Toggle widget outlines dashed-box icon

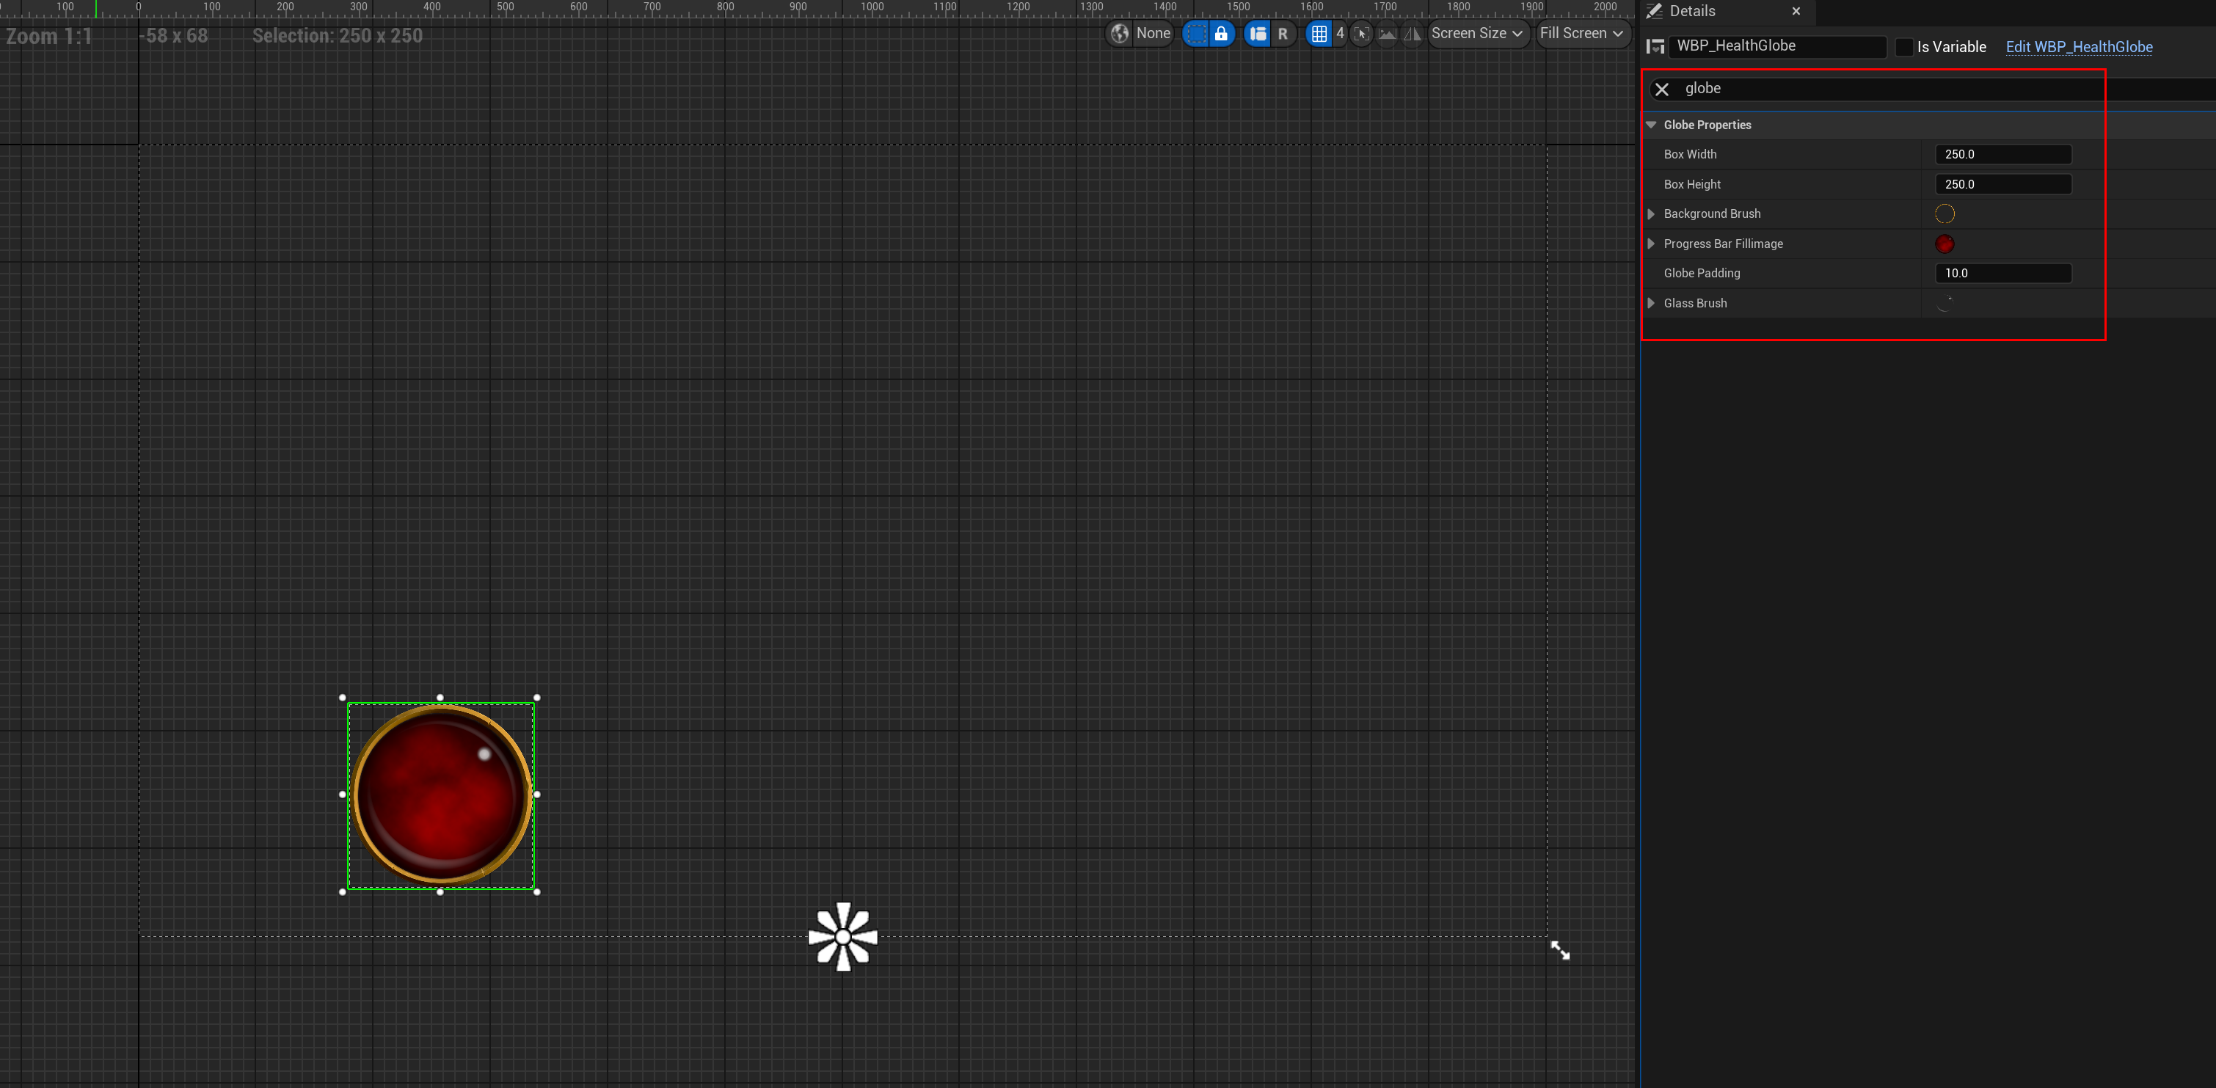click(1197, 34)
